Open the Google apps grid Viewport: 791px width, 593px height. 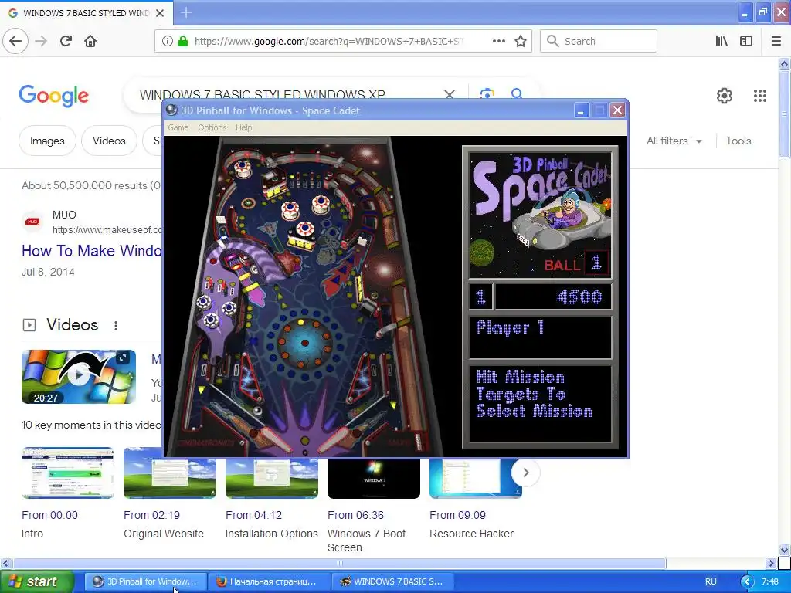point(760,95)
